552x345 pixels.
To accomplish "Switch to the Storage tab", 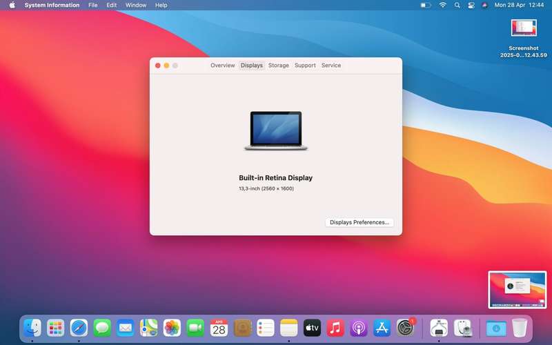I will coord(279,66).
